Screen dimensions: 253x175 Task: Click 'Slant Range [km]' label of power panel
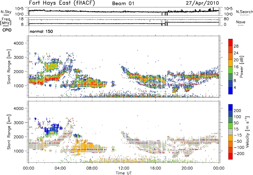point(9,67)
